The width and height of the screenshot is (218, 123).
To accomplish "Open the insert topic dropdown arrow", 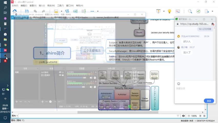I will point(62,11).
